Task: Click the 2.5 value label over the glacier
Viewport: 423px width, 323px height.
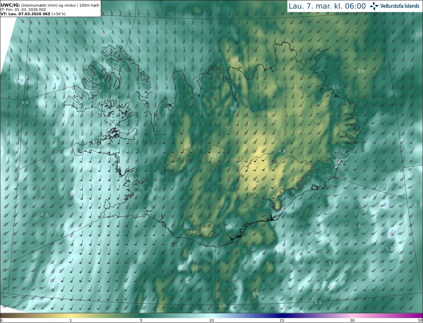Action: [x=213, y=155]
